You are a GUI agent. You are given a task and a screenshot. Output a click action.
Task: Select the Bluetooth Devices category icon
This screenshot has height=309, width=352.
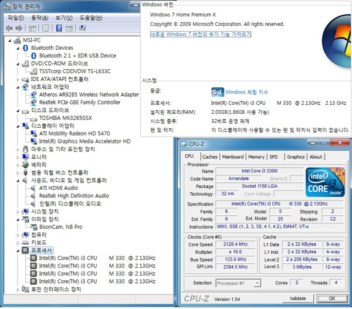[x=25, y=48]
